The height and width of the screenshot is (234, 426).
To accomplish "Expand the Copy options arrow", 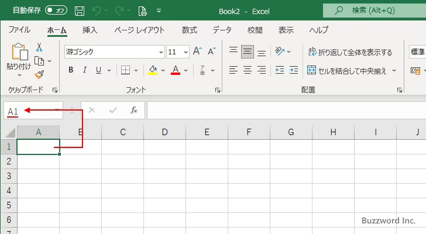I will (x=49, y=61).
